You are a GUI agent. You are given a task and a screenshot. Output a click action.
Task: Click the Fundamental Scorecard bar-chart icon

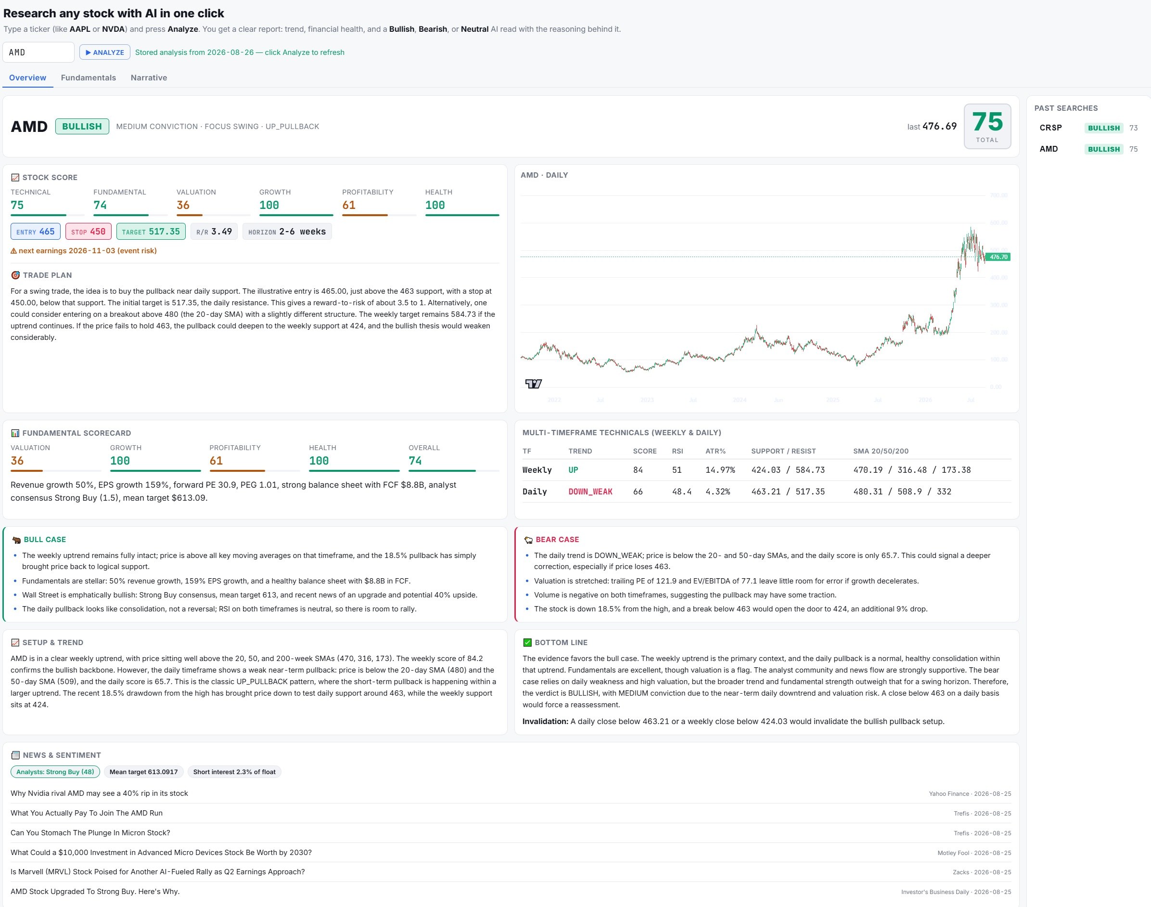tap(15, 433)
